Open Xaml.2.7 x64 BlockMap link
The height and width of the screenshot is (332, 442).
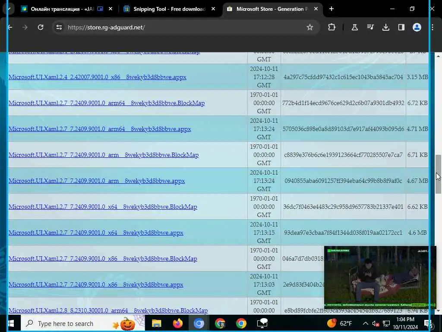tap(103, 207)
